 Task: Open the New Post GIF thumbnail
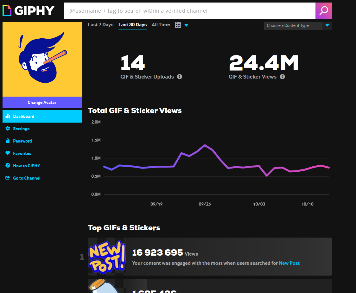coord(107,257)
